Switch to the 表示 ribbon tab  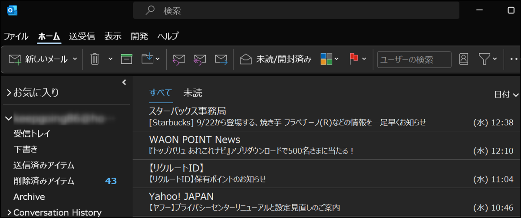tap(113, 36)
